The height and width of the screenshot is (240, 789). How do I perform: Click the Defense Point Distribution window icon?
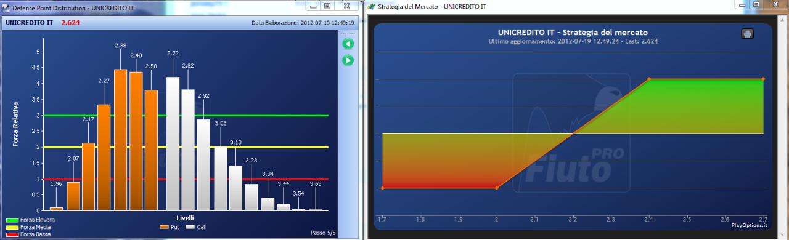pos(6,6)
